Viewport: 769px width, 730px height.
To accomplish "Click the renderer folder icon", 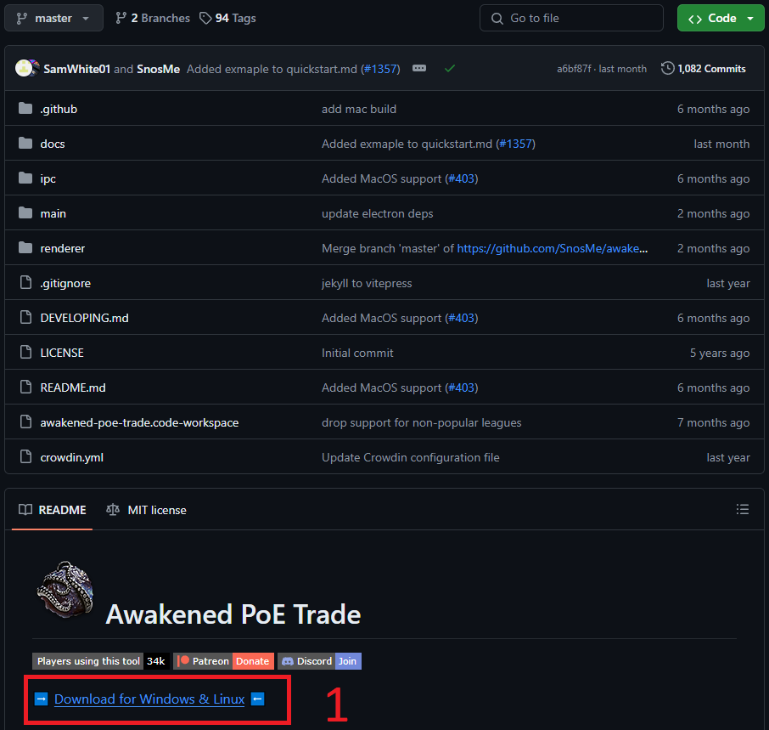I will (25, 247).
